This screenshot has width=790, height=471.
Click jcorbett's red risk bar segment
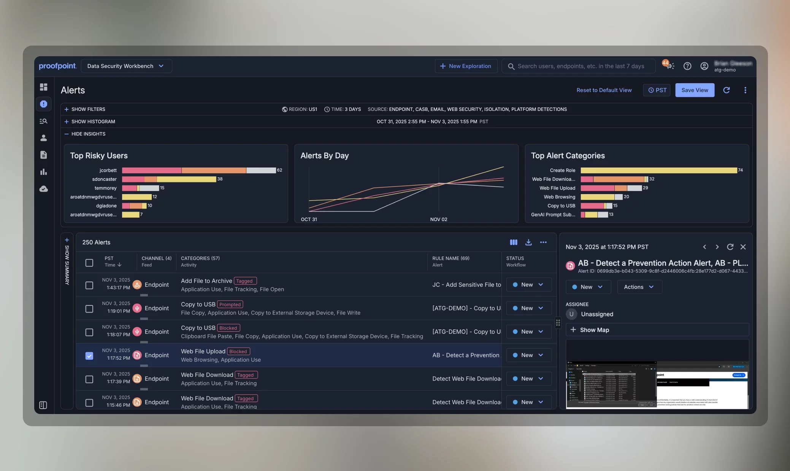point(151,171)
